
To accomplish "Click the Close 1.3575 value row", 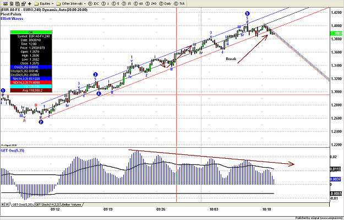I will [31, 63].
